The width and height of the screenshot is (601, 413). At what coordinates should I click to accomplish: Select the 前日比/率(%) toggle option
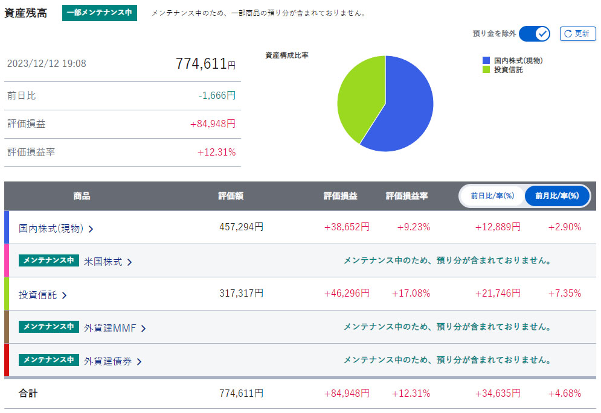click(492, 196)
